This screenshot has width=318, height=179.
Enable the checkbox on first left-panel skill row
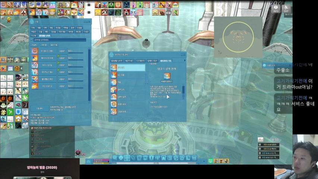pyautogui.click(x=59, y=51)
